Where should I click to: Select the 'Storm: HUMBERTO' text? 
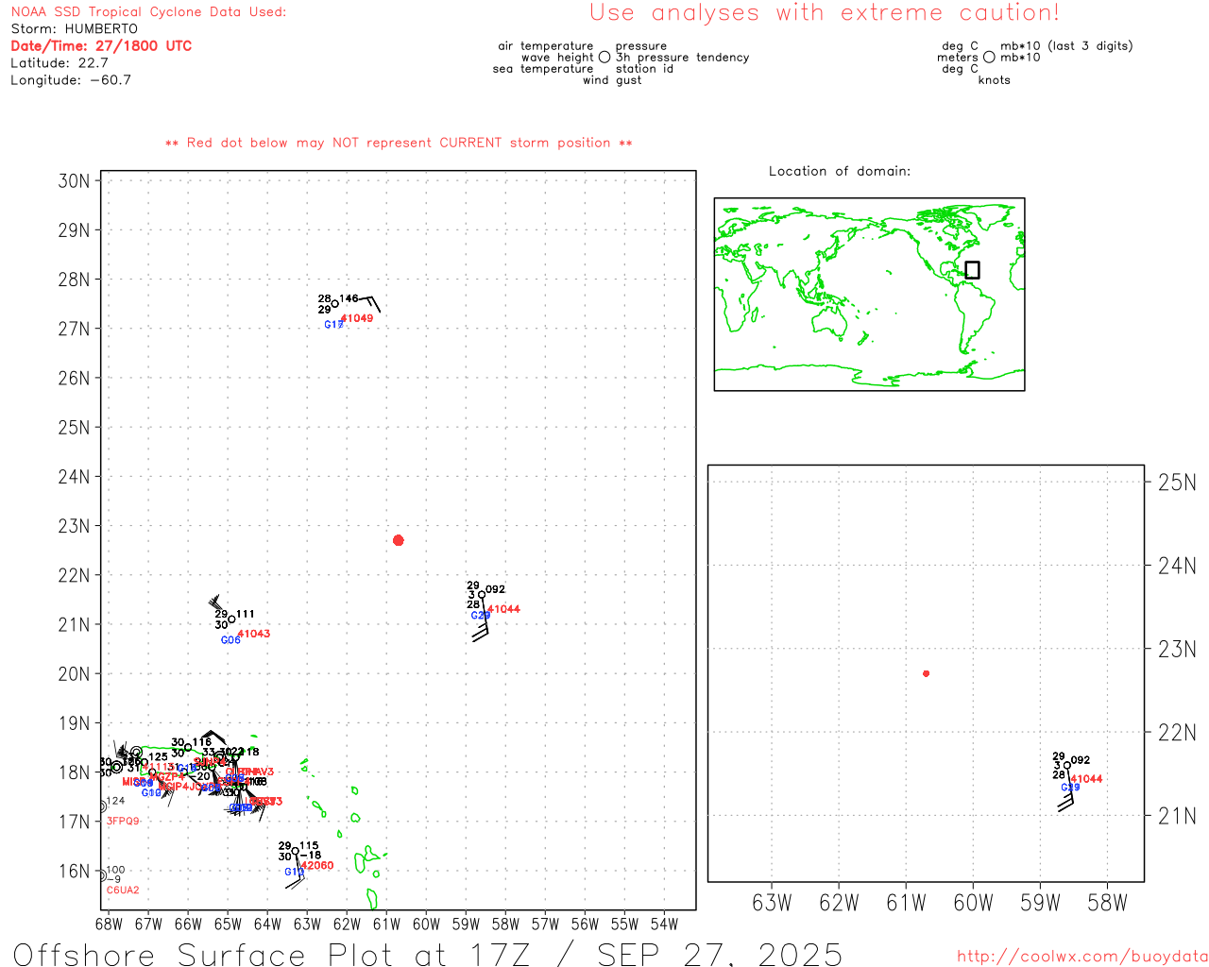click(74, 28)
